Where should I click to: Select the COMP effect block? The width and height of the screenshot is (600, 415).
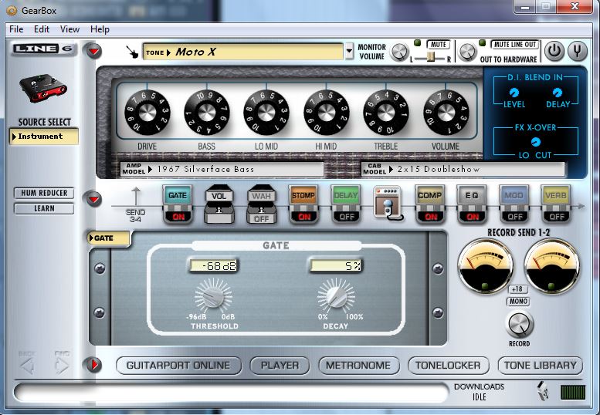(429, 195)
